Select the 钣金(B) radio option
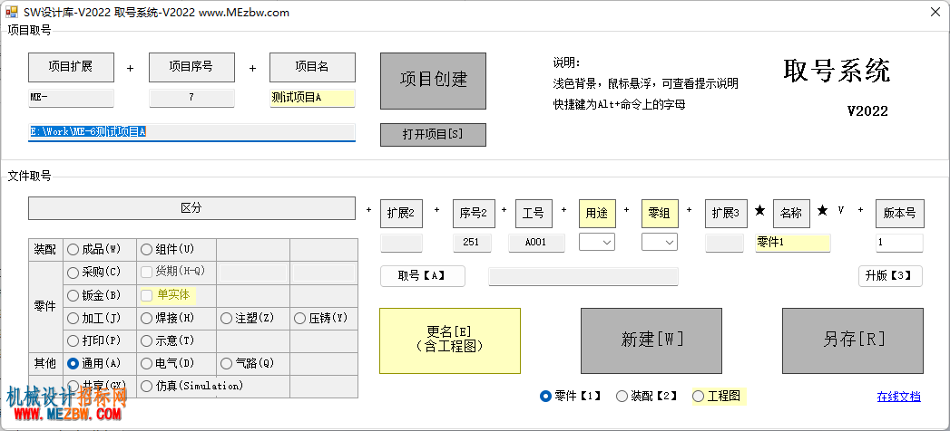The height and width of the screenshot is (431, 950). click(x=93, y=295)
